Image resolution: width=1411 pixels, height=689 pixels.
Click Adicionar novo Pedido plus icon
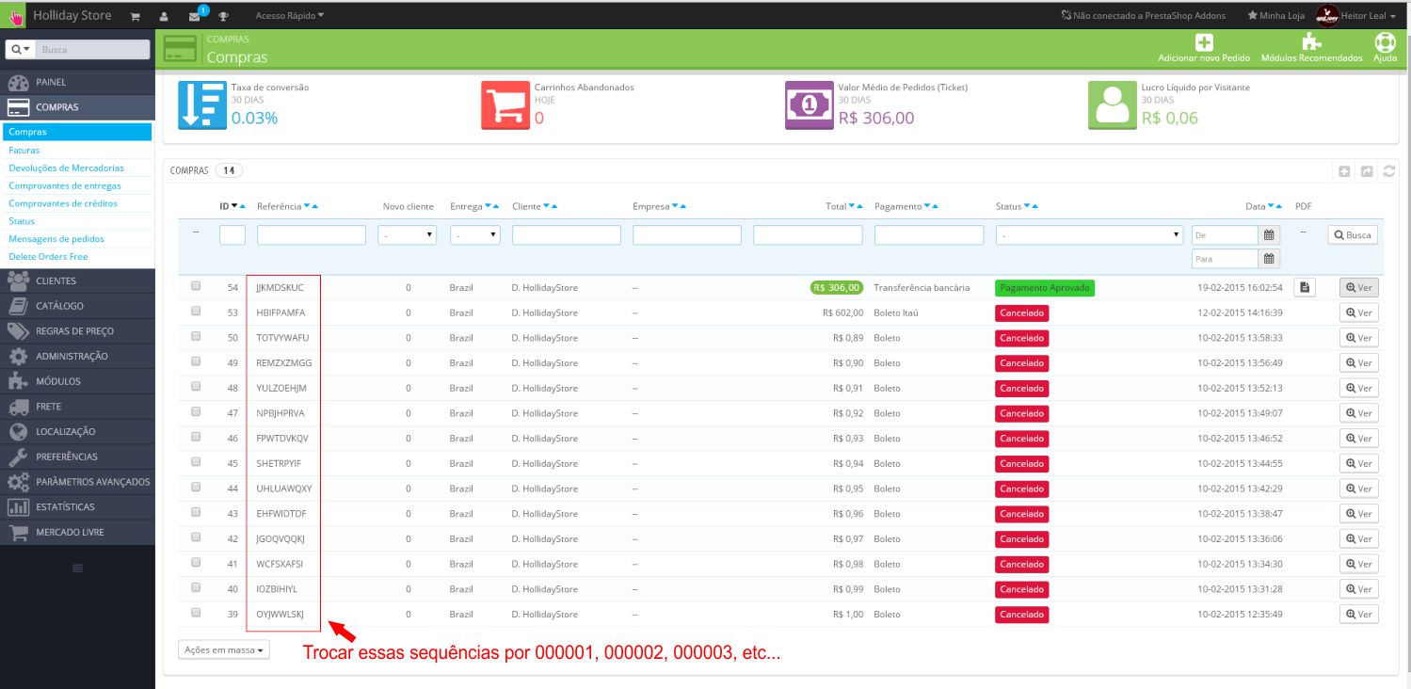click(x=1204, y=42)
